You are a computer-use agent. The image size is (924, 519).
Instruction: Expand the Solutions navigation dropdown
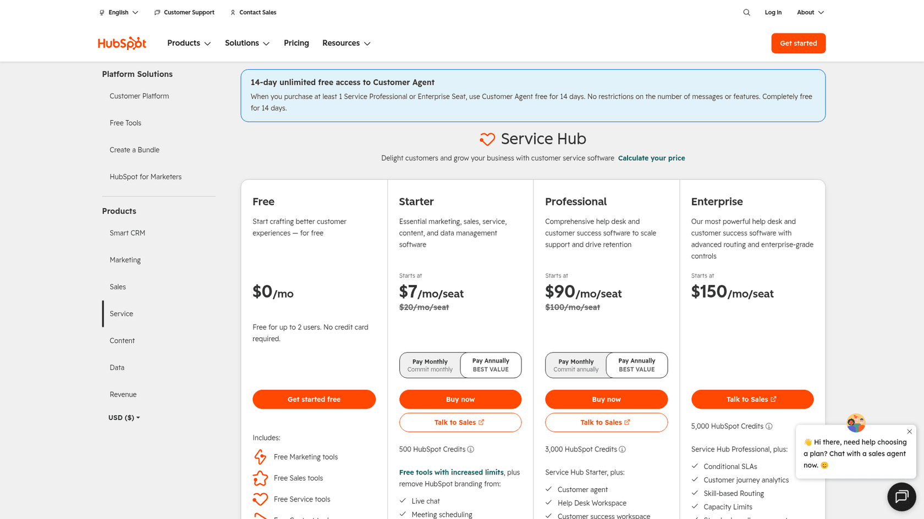(x=247, y=43)
